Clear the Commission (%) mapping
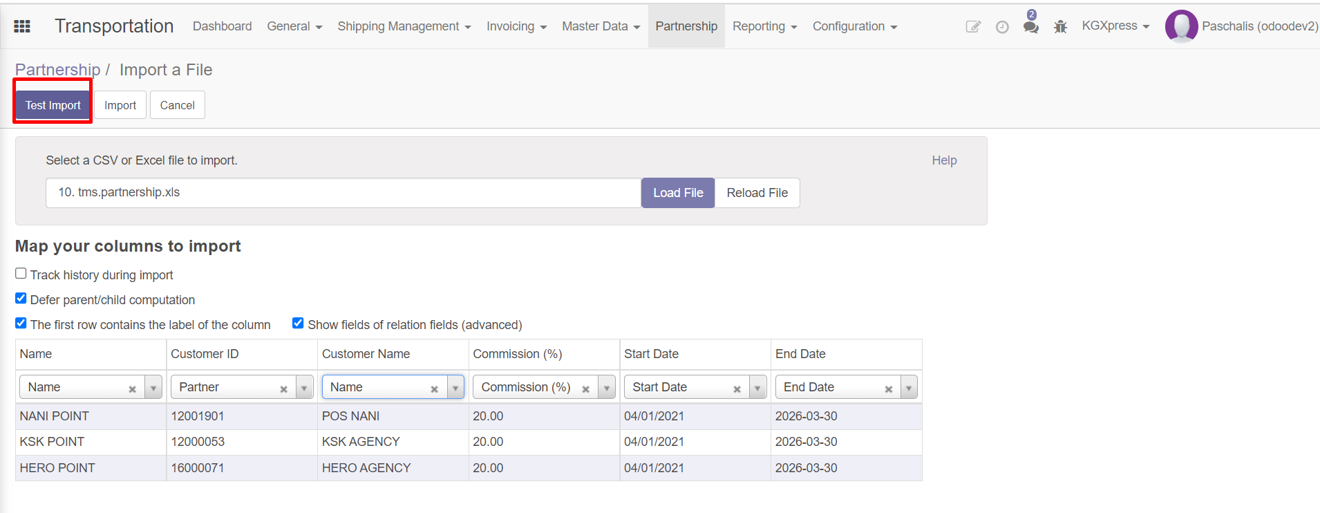Image resolution: width=1320 pixels, height=513 pixels. point(585,389)
